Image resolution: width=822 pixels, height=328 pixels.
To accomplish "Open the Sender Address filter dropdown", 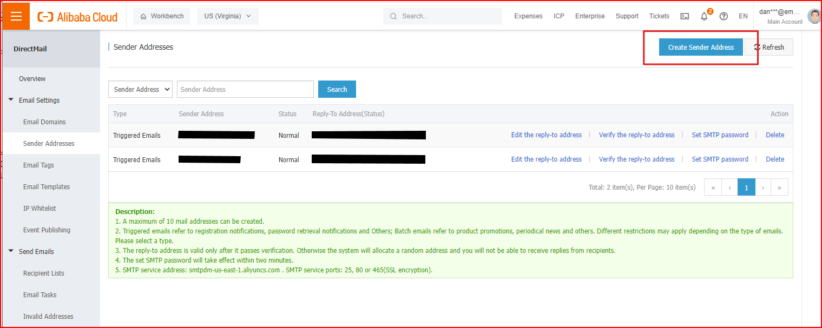I will coord(140,89).
